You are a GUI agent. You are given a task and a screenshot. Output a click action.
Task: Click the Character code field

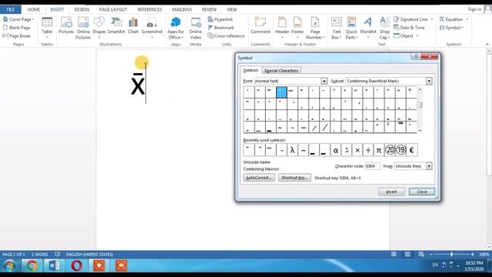click(x=372, y=166)
